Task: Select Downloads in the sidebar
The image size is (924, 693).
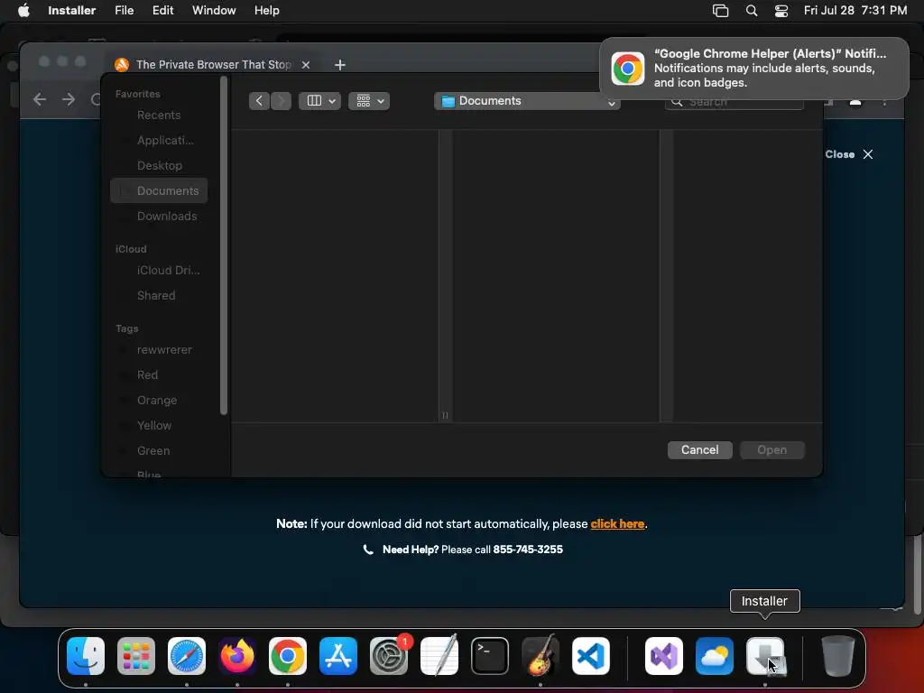Action: click(159, 217)
